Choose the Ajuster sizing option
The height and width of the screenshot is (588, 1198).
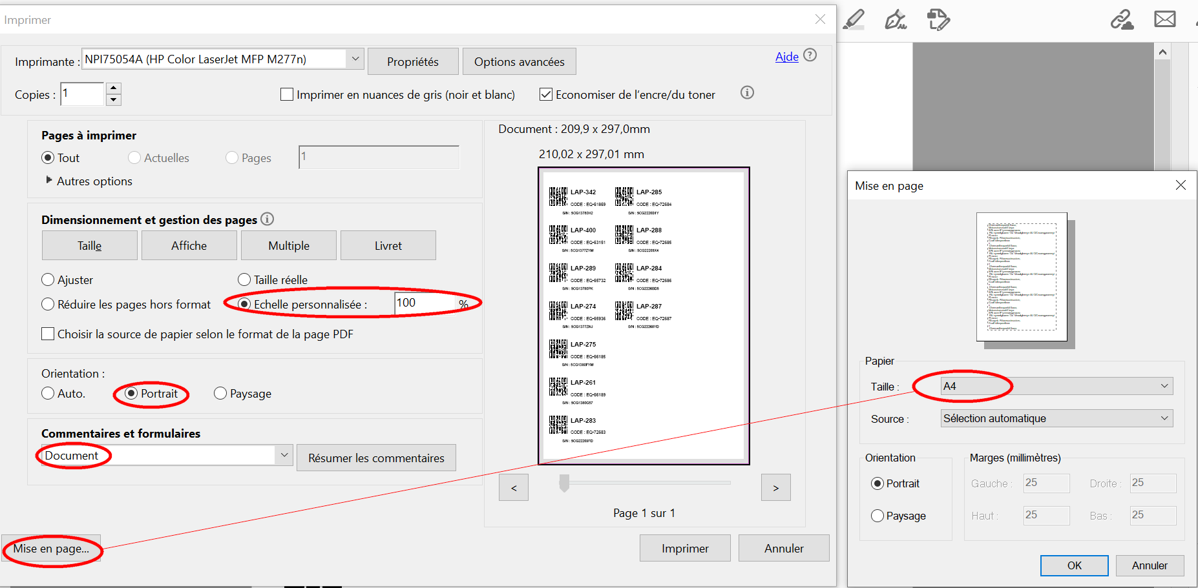point(48,279)
